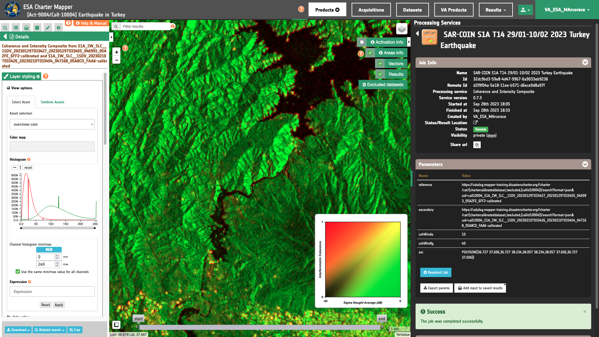Go back in Processing Services panel
This screenshot has height=337, width=599.
[417, 33]
